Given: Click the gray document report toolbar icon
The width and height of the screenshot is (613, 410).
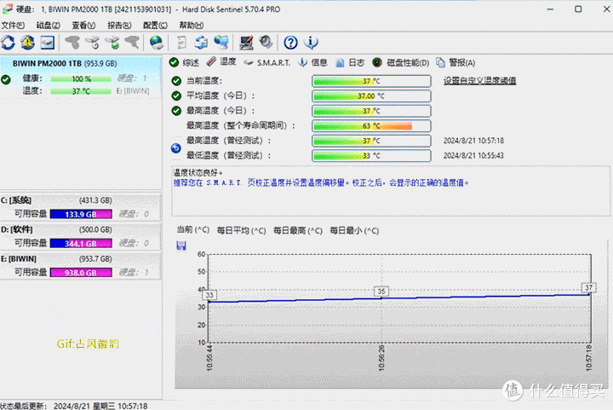Looking at the screenshot, I should (182, 43).
